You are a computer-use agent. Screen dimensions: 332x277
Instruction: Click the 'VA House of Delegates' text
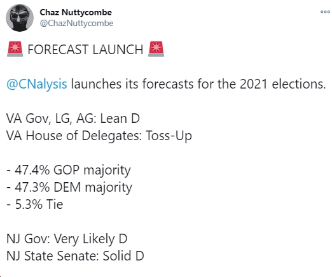(73, 136)
